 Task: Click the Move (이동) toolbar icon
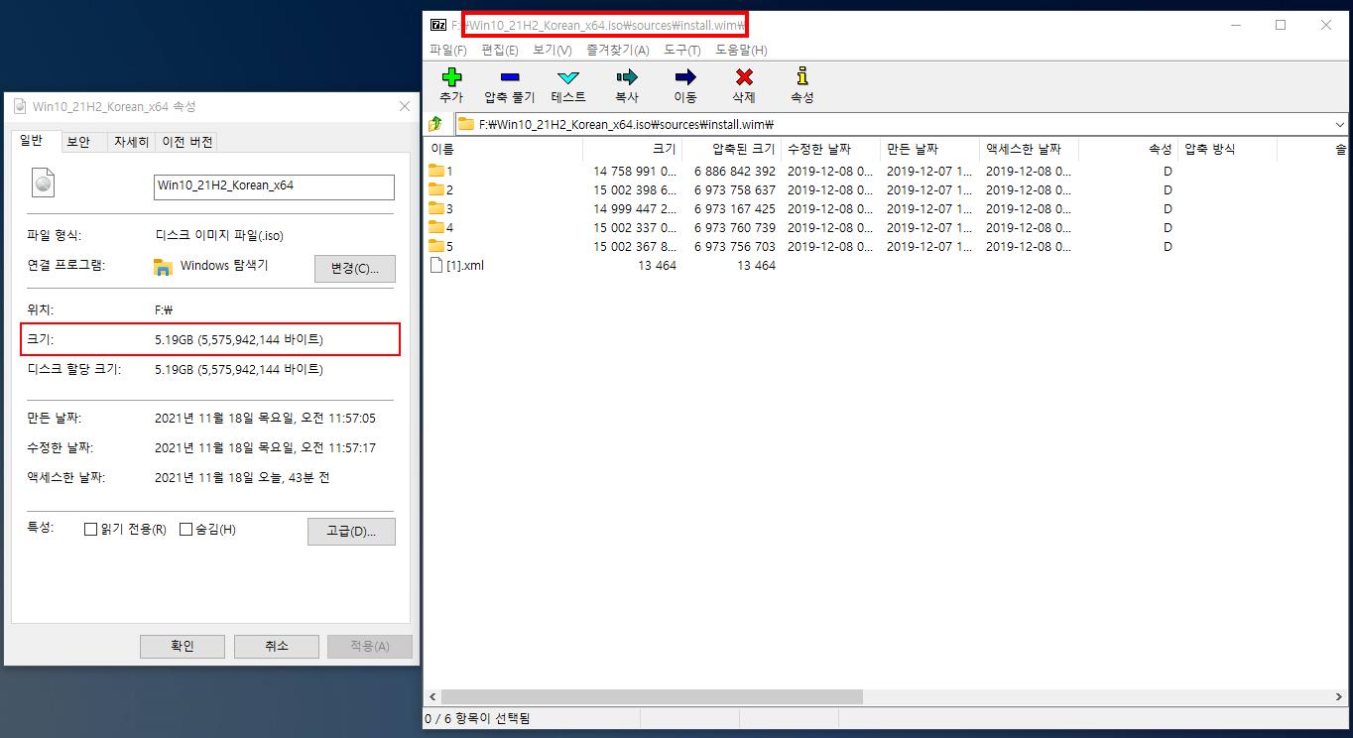(685, 77)
